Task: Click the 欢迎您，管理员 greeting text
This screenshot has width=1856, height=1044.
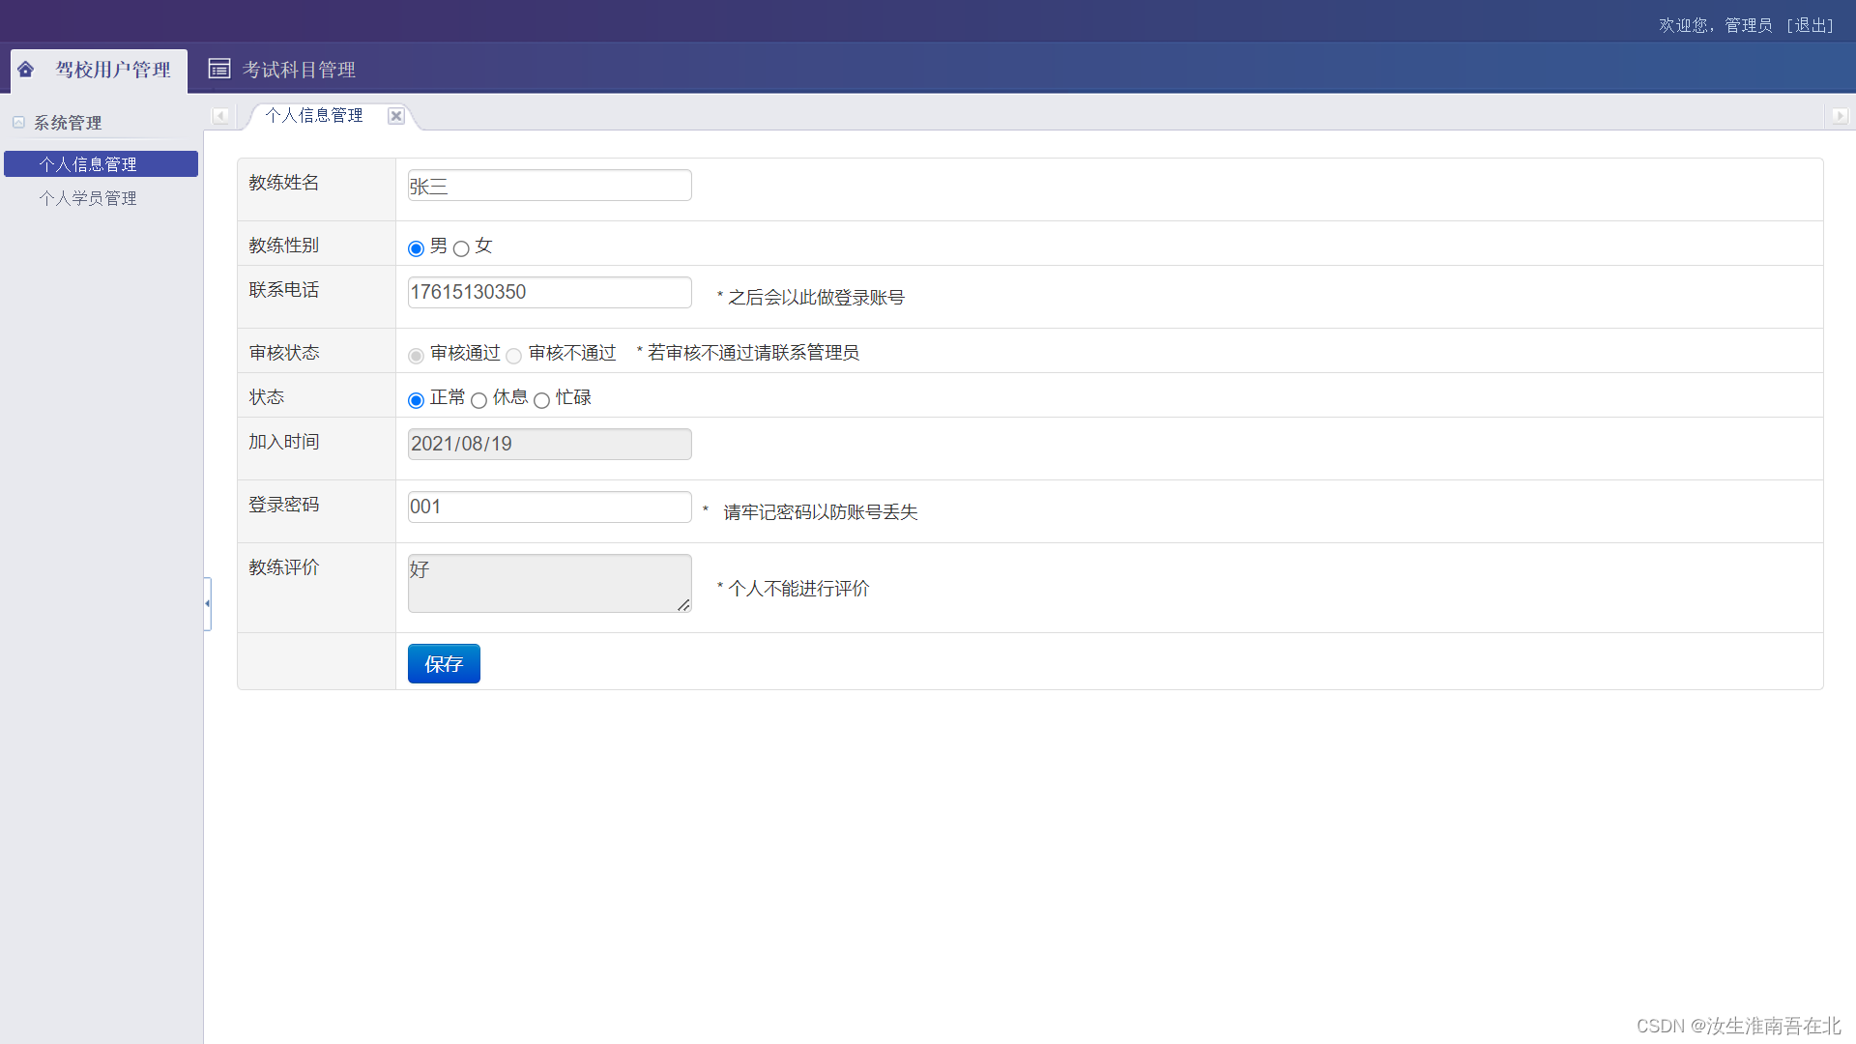Action: click(x=1716, y=25)
